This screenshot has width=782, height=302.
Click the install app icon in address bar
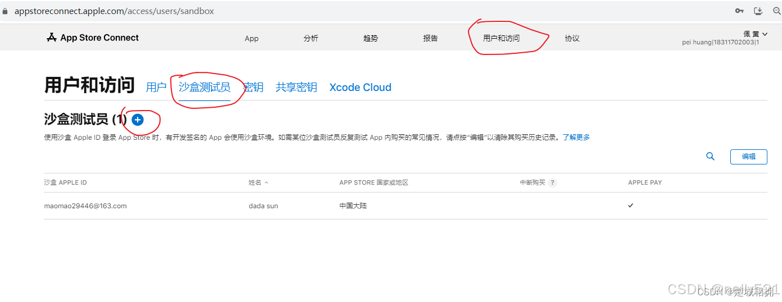click(758, 11)
